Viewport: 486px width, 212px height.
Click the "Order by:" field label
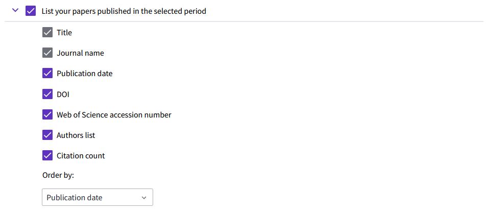tap(58, 175)
